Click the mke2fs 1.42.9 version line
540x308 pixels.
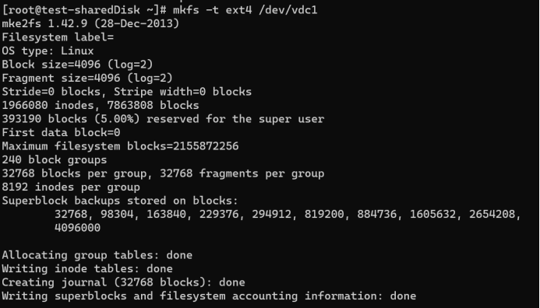coord(90,23)
